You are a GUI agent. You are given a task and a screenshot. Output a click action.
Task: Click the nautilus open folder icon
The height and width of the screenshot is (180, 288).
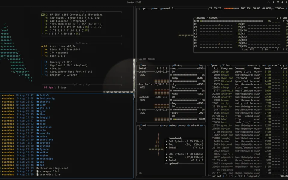click(x=38, y=127)
